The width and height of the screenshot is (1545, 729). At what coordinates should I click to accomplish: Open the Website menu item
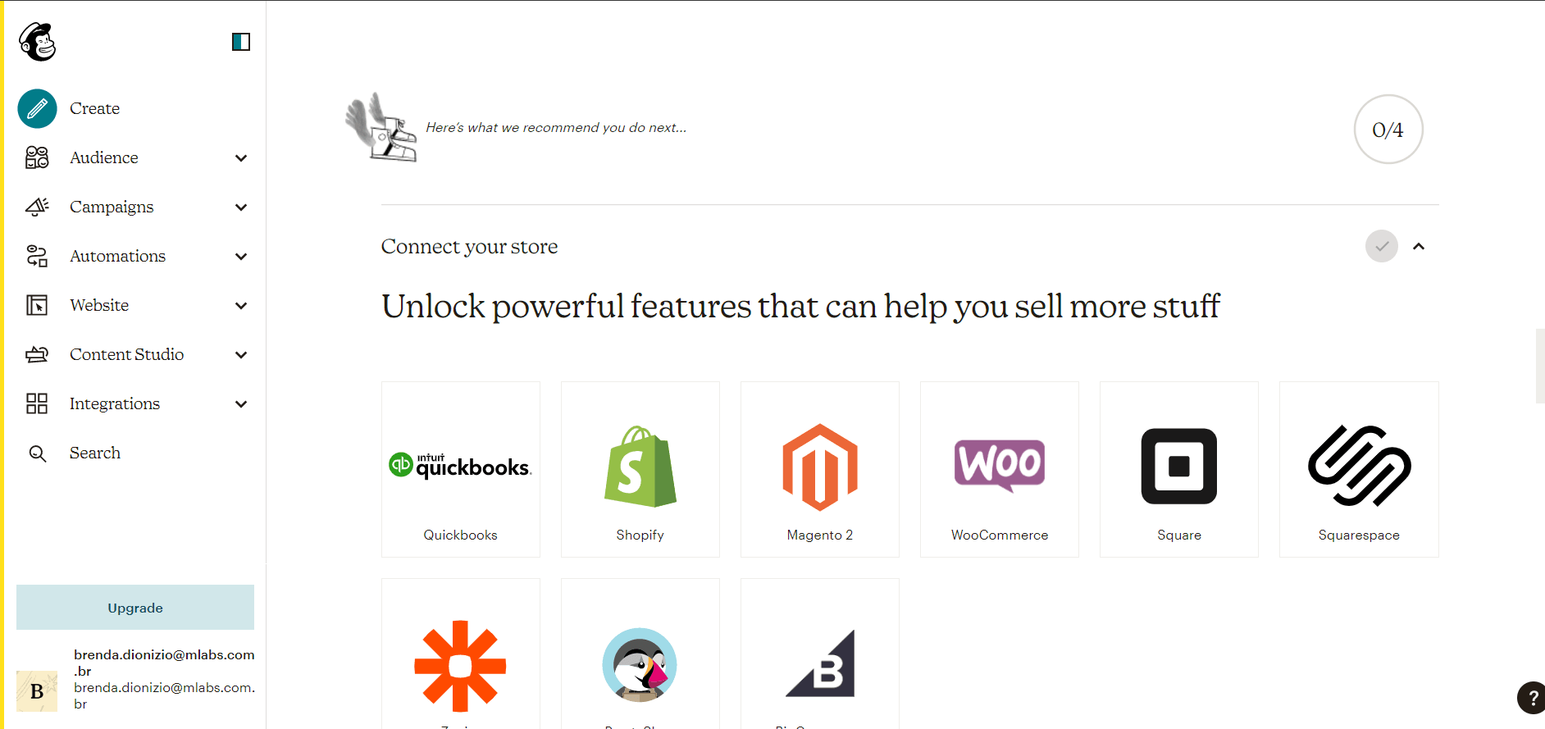(99, 305)
